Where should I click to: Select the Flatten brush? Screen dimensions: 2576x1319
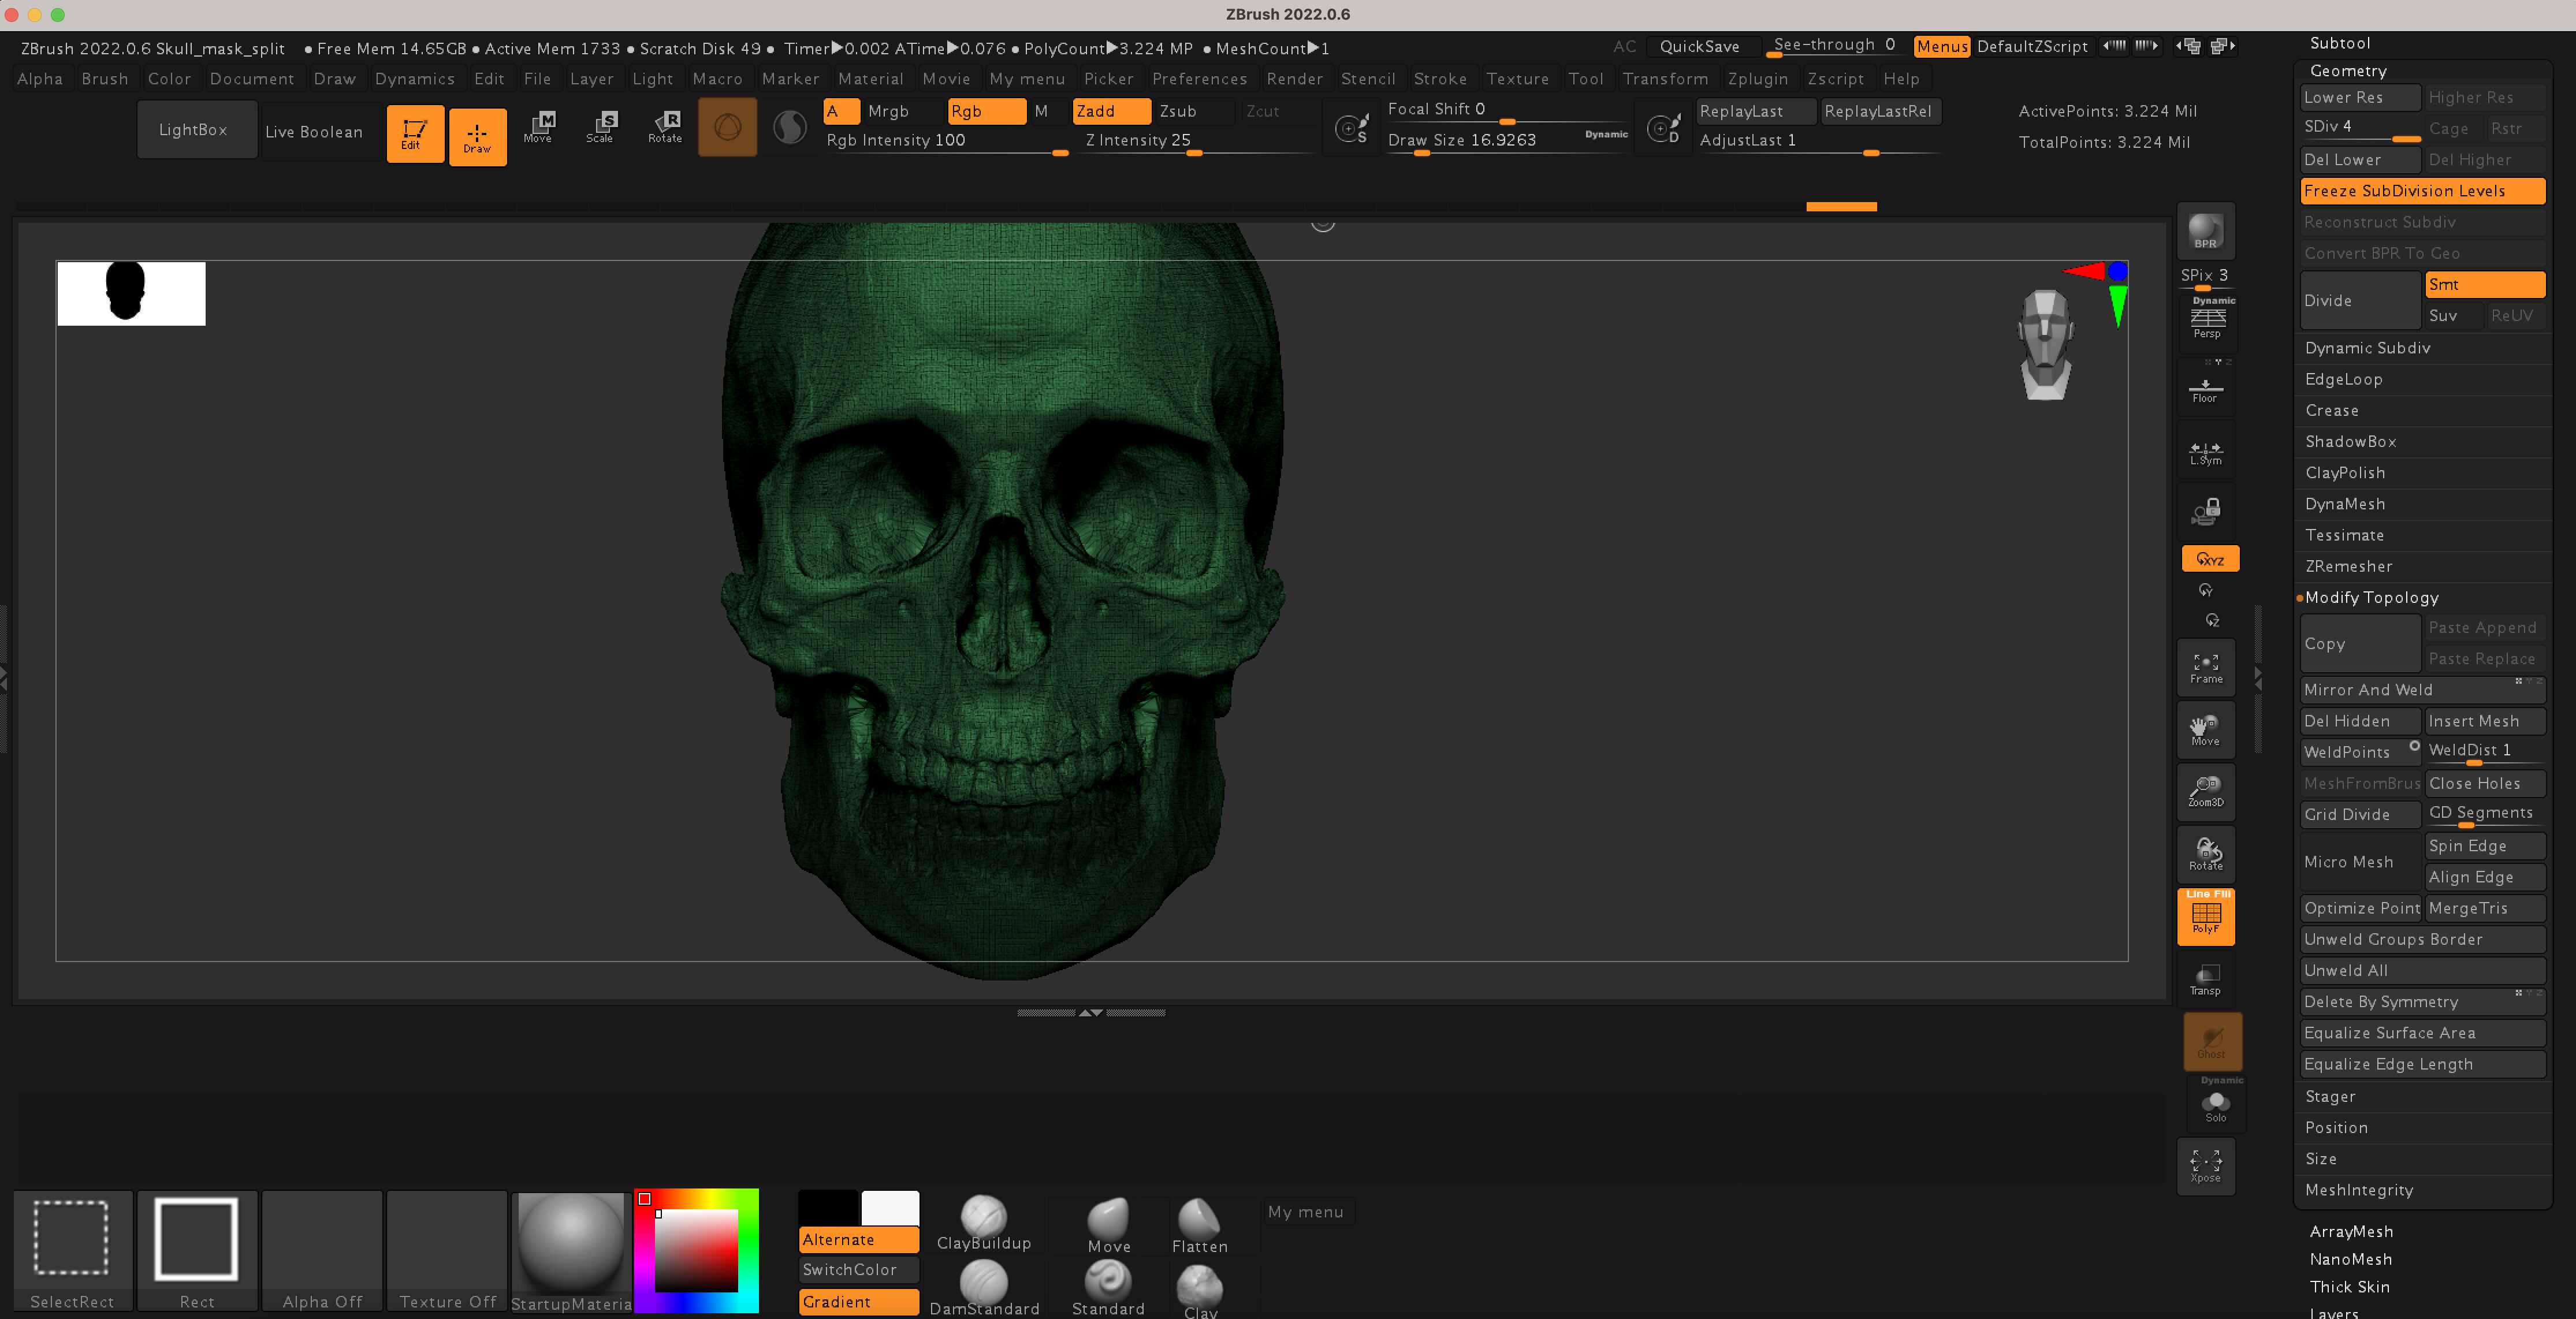[1199, 1225]
